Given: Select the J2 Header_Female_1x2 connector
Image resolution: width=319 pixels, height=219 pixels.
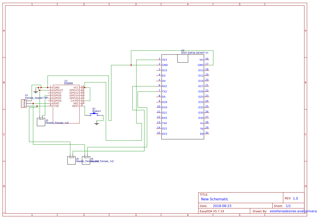Looking at the screenshot, I should click(41, 122).
